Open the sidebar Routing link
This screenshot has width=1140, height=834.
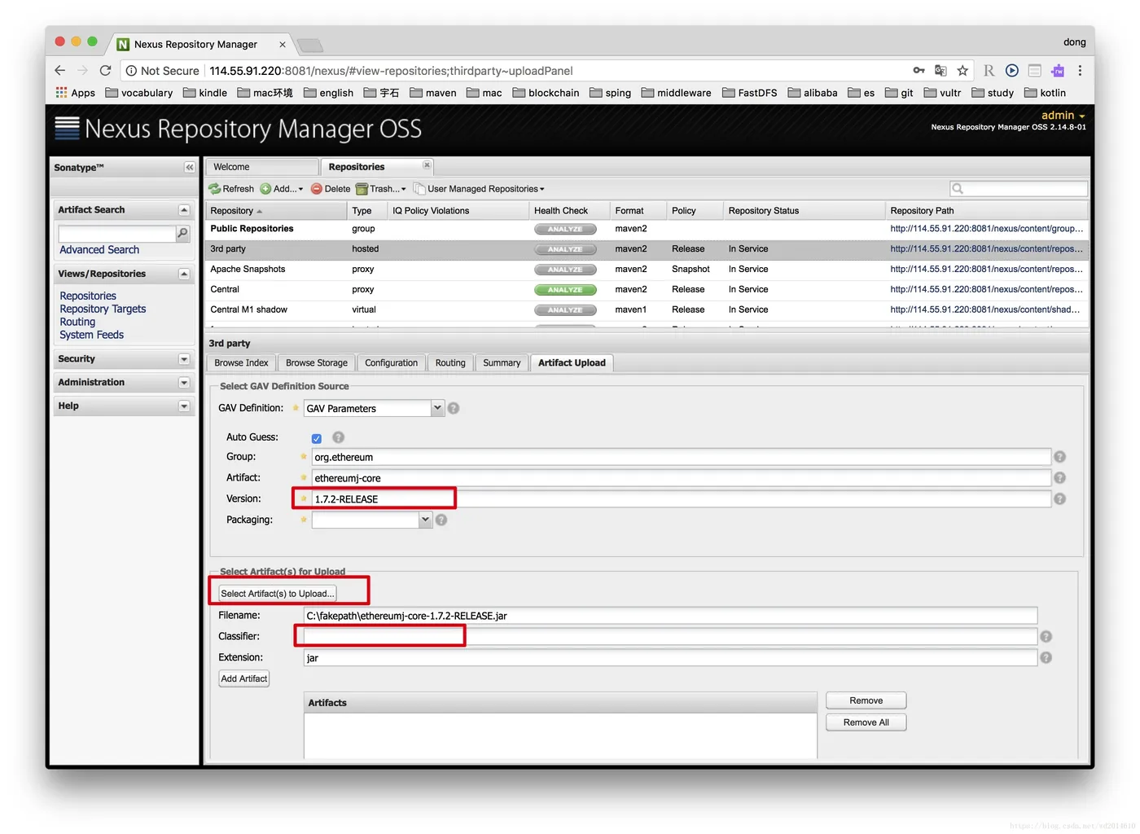77,322
